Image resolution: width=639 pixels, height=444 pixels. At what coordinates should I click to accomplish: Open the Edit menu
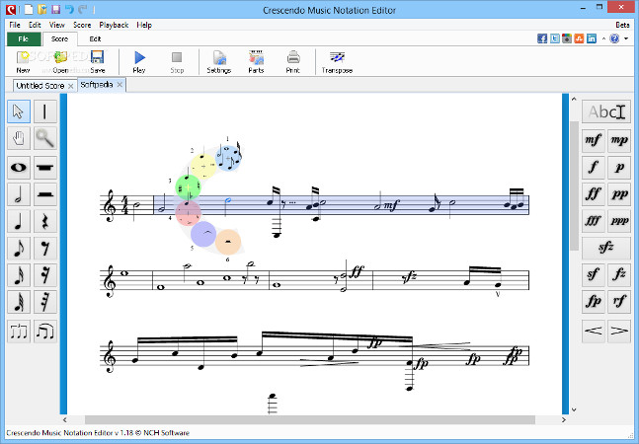(35, 25)
